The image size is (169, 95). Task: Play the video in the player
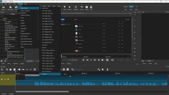tap(91, 60)
